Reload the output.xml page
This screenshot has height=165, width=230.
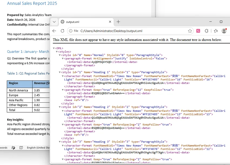pos(63,31)
